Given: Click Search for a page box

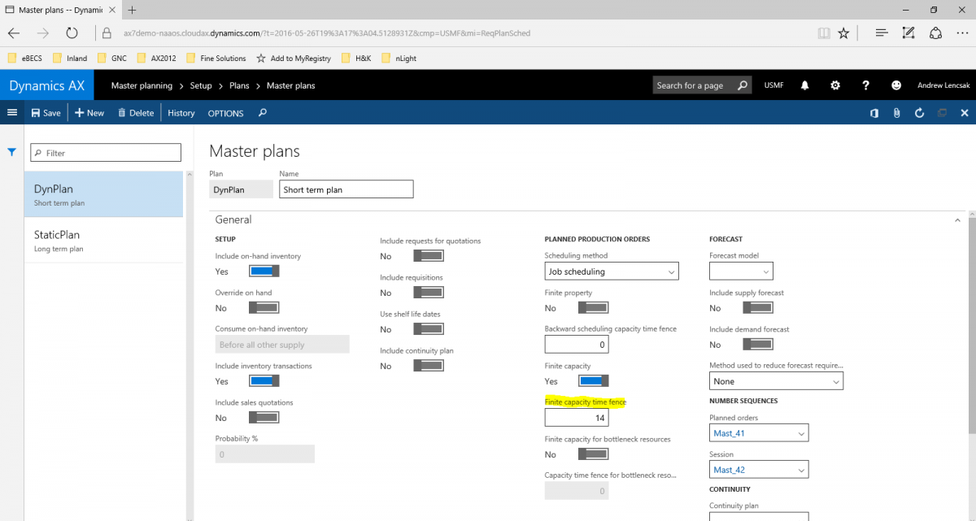Looking at the screenshot, I should [x=702, y=85].
